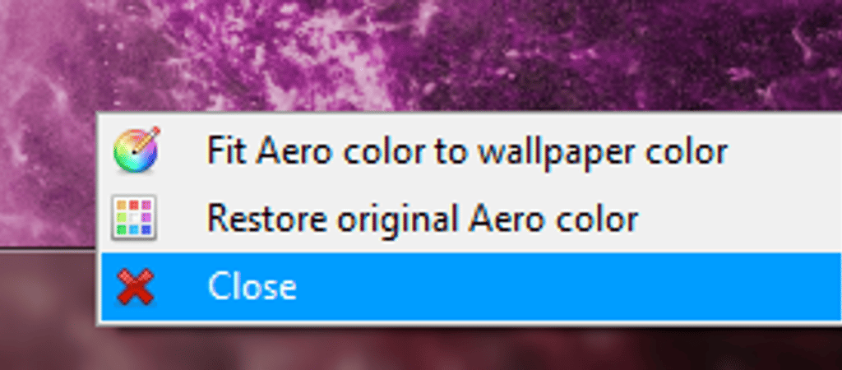This screenshot has width=842, height=370.
Task: Click the color wheel pencil icon
Action: click(137, 150)
